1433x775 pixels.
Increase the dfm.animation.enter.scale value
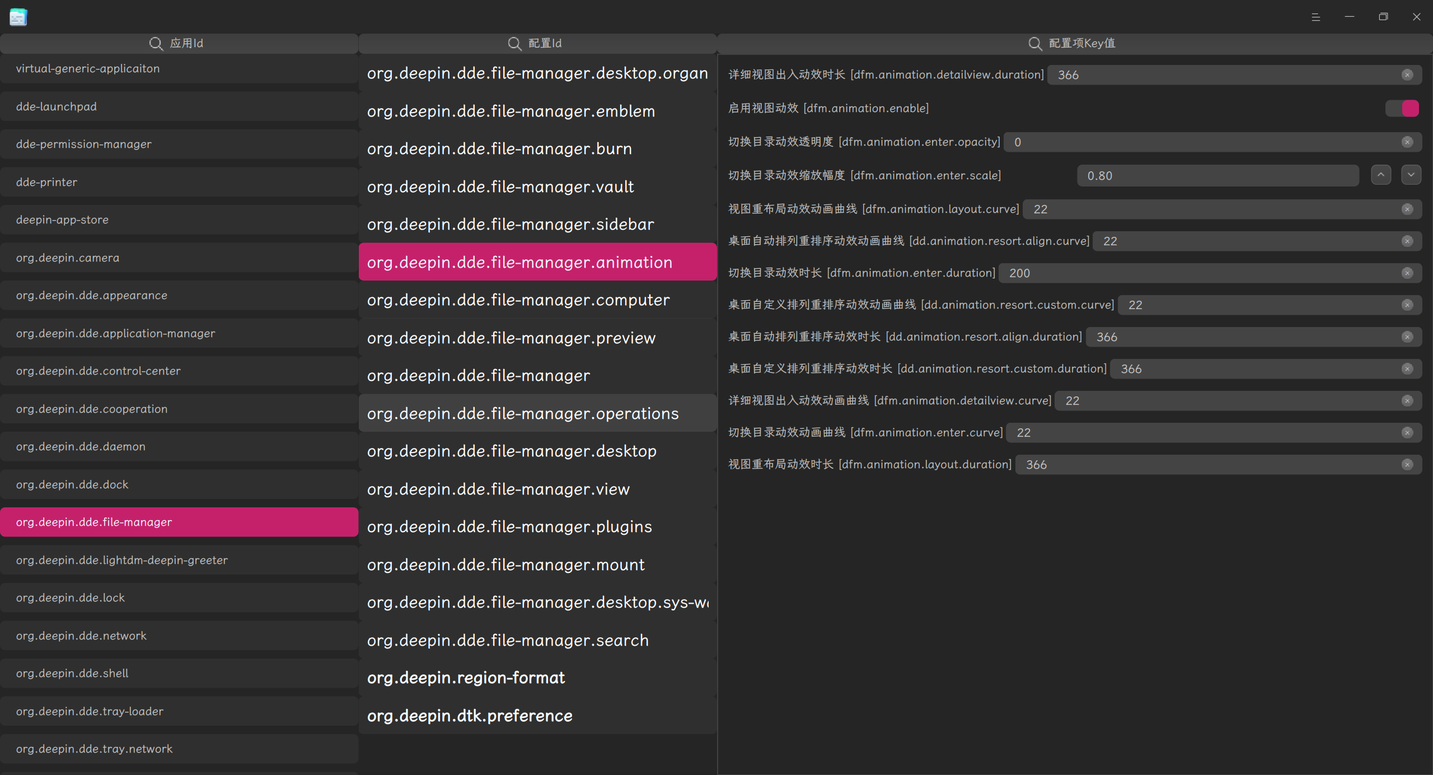point(1381,175)
